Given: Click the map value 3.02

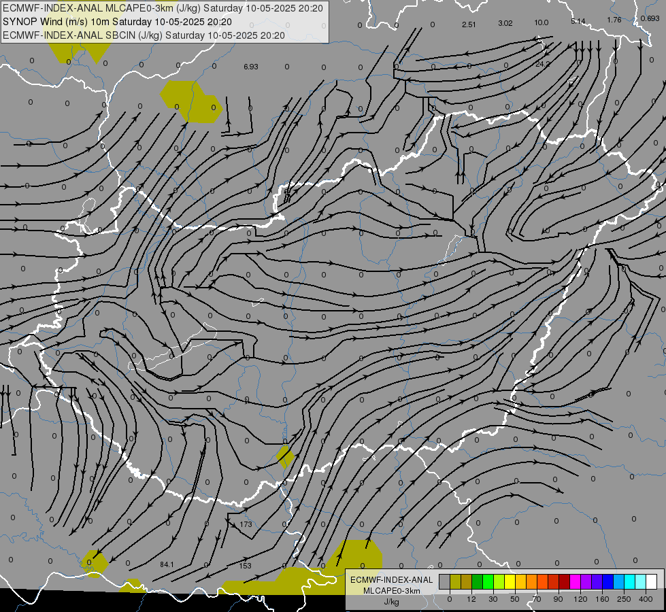Looking at the screenshot, I should point(505,23).
